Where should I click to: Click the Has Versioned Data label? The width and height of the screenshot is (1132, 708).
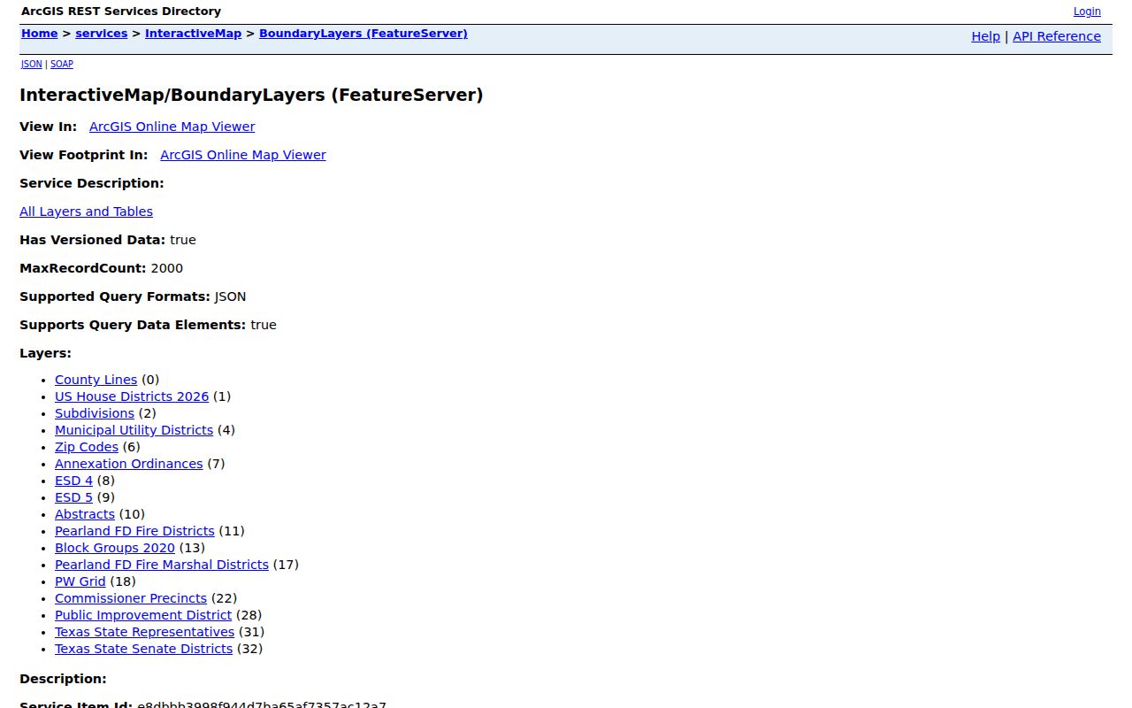[92, 240]
